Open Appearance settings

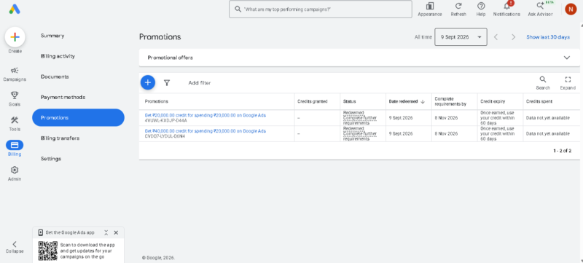430,9
